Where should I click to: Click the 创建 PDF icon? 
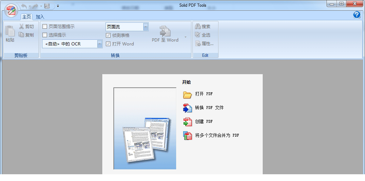coord(187,122)
